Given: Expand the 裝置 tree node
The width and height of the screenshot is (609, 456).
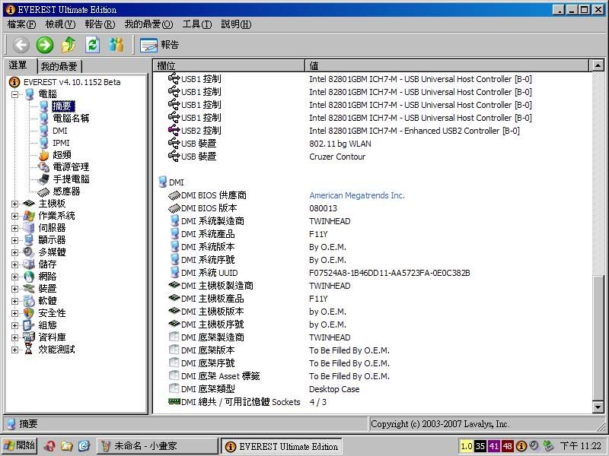Looking at the screenshot, I should click(14, 289).
